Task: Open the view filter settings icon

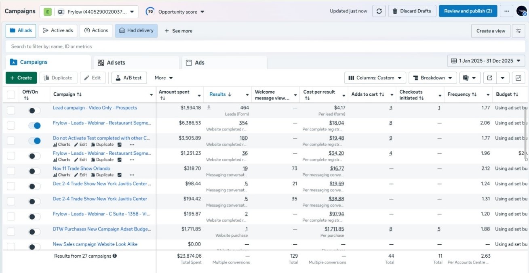Action: (x=518, y=31)
